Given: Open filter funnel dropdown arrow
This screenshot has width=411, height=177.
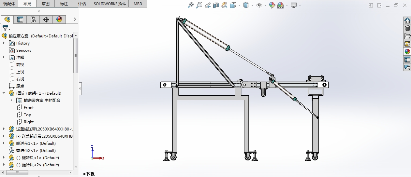Looking at the screenshot, I should click(9, 30).
